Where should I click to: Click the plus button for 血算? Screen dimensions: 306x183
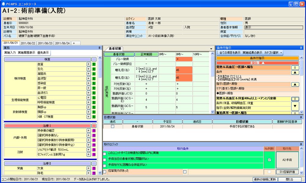click(89, 64)
